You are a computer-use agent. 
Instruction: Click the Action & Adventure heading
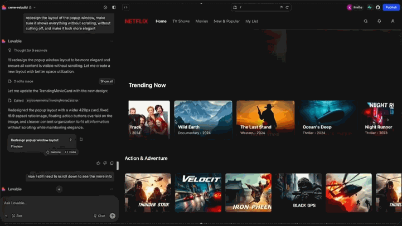point(146,159)
